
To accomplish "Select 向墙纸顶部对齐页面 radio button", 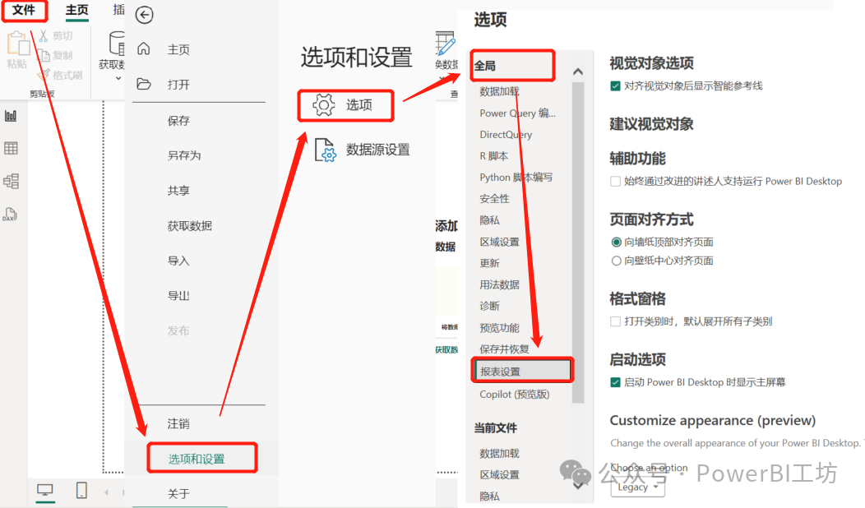I will point(616,242).
